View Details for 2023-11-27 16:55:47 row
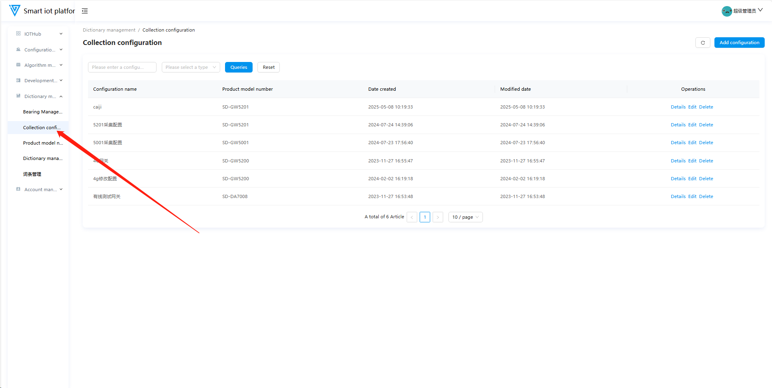Image resolution: width=772 pixels, height=388 pixels. (x=678, y=161)
